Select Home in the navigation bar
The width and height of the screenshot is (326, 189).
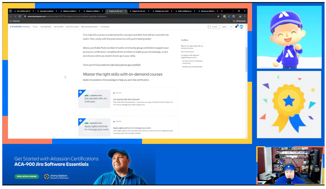35,27
